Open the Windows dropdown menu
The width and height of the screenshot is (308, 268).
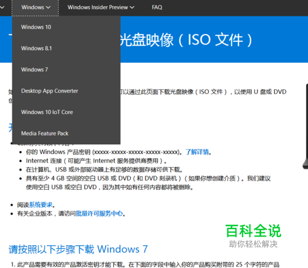[36, 7]
